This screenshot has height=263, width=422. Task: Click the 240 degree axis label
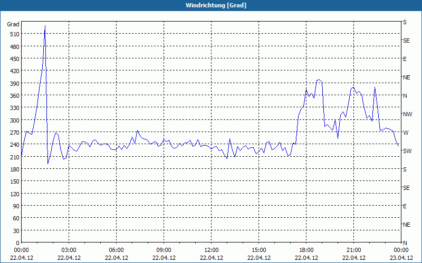coord(15,145)
